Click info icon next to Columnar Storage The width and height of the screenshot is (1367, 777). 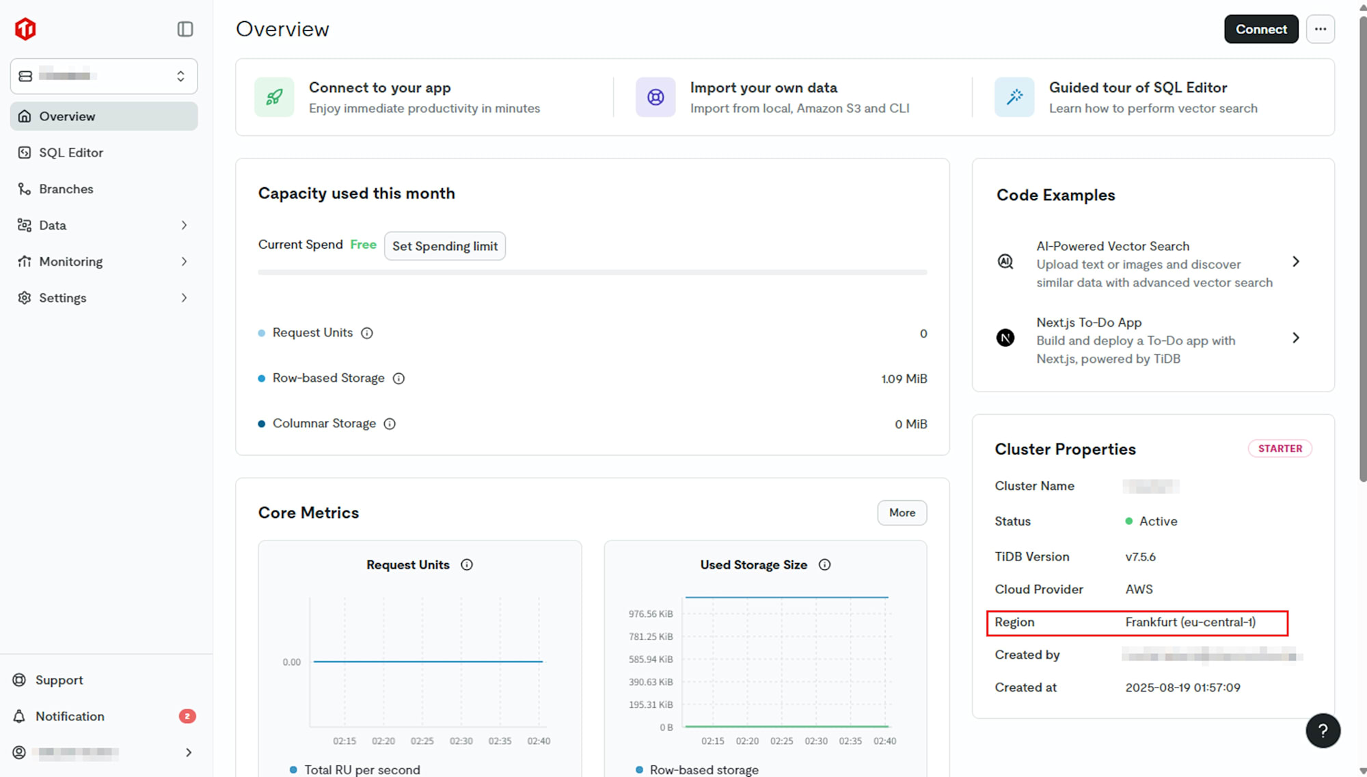tap(390, 424)
